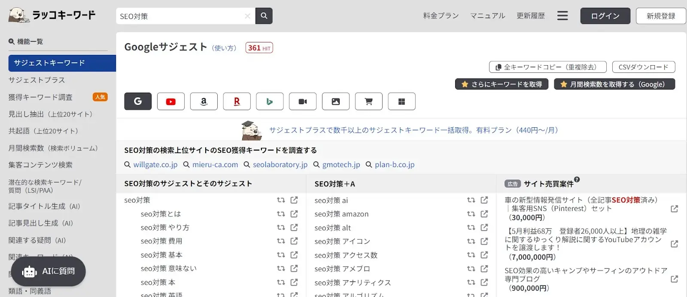Open external link for the 7,000,000円 listing
Image resolution: width=687 pixels, height=297 pixels.
point(674,244)
